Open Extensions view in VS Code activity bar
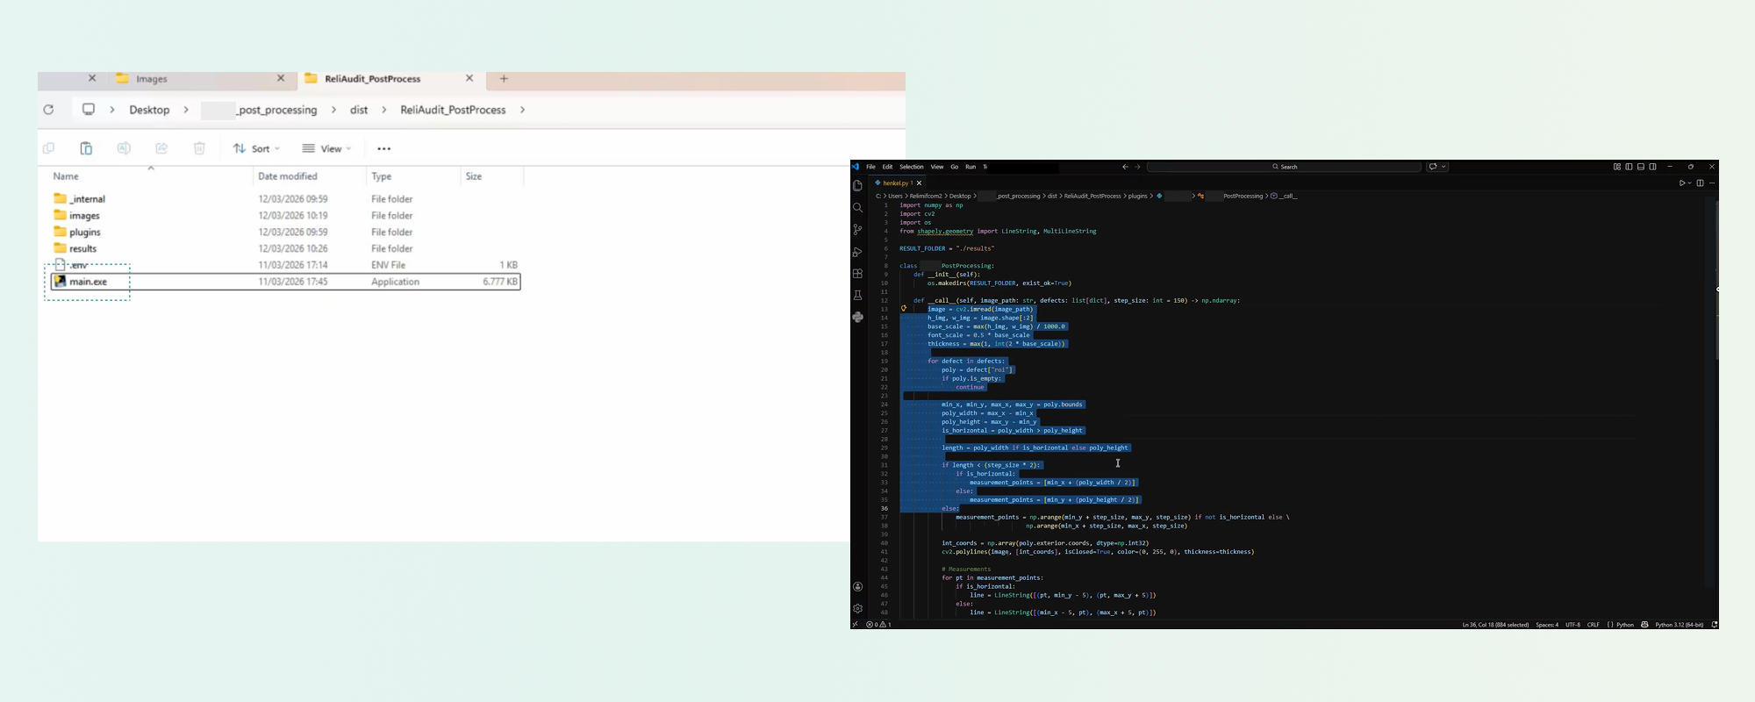1755x702 pixels. (x=857, y=274)
